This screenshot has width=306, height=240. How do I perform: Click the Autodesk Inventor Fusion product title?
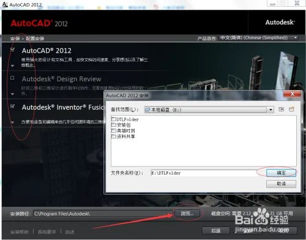click(63, 107)
